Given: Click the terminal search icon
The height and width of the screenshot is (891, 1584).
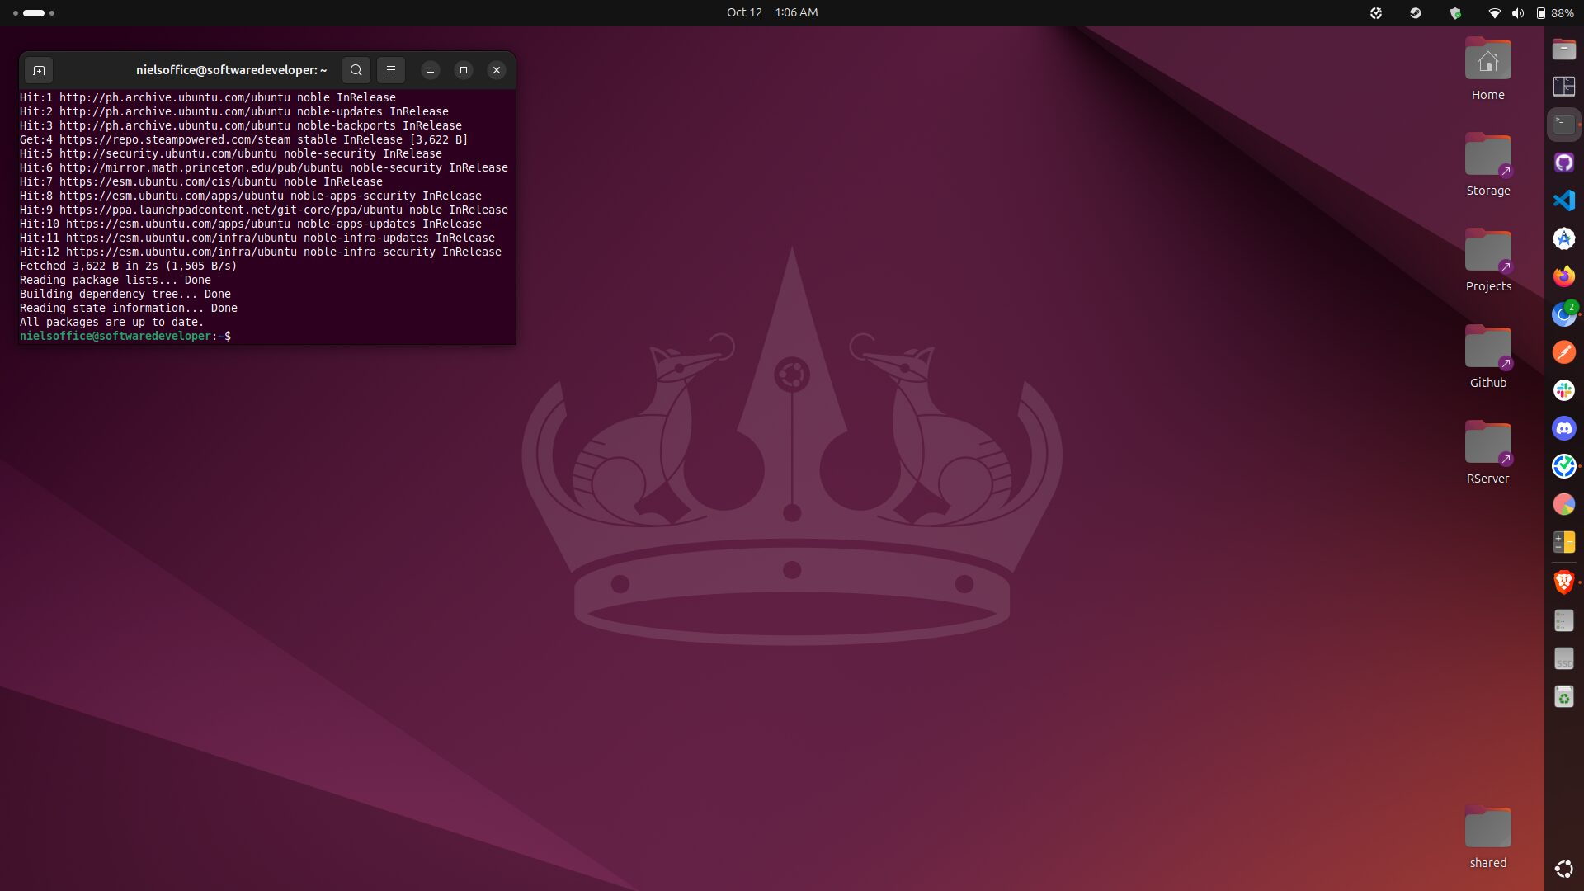Looking at the screenshot, I should (356, 70).
